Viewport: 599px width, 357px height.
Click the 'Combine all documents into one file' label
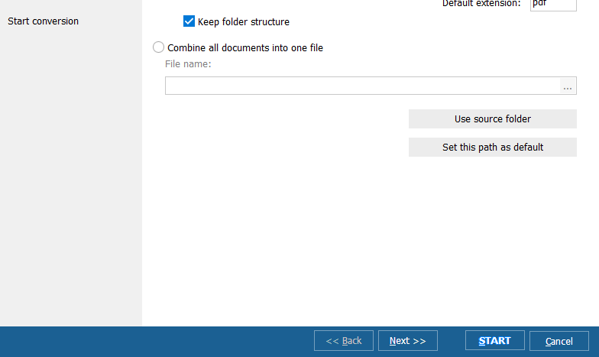pos(244,47)
